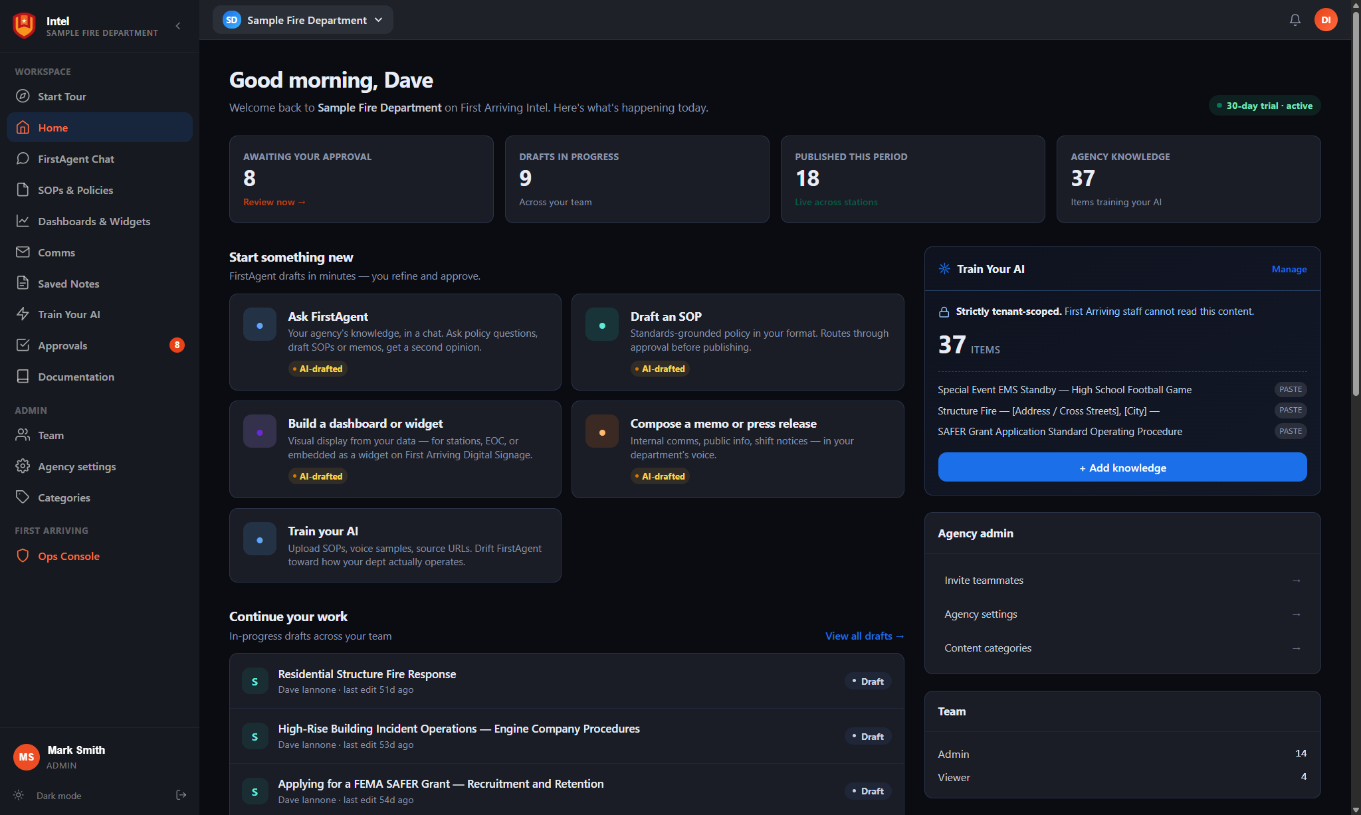The width and height of the screenshot is (1361, 815).
Task: Click the sign out icon
Action: click(181, 795)
